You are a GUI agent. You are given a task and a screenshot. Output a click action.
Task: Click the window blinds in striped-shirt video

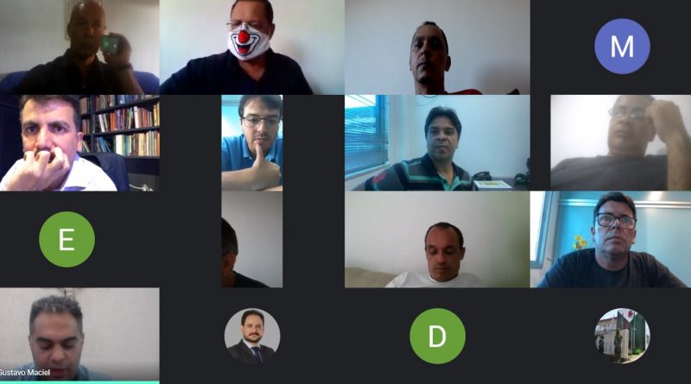pos(366,135)
